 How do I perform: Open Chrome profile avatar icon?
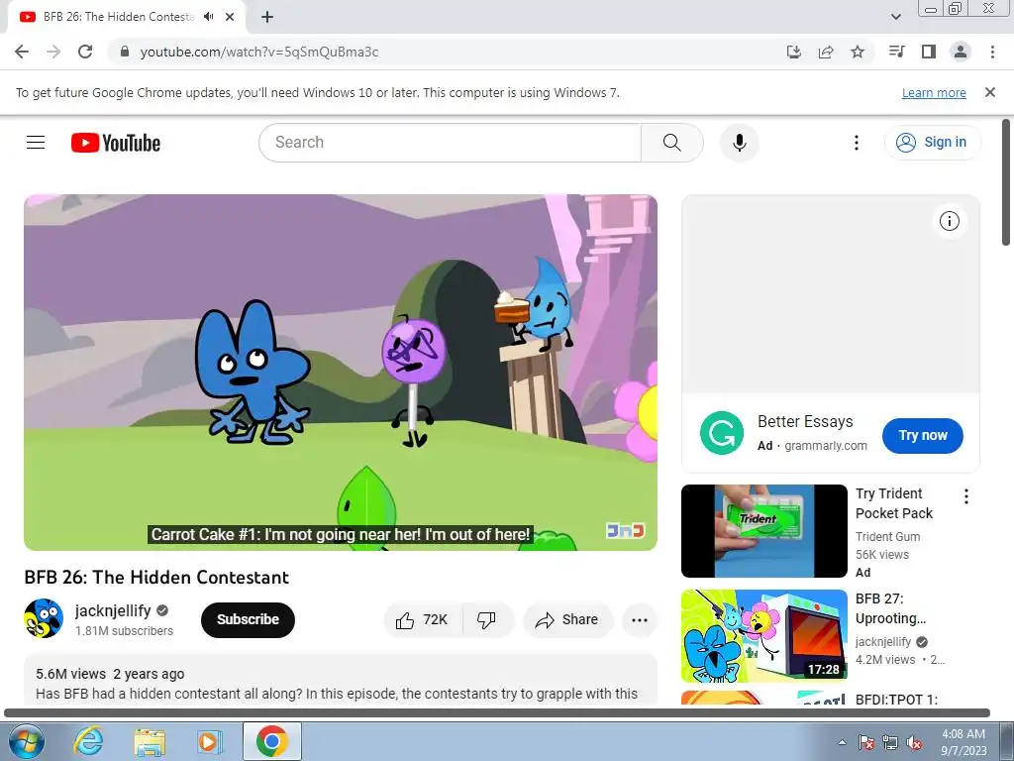[961, 52]
